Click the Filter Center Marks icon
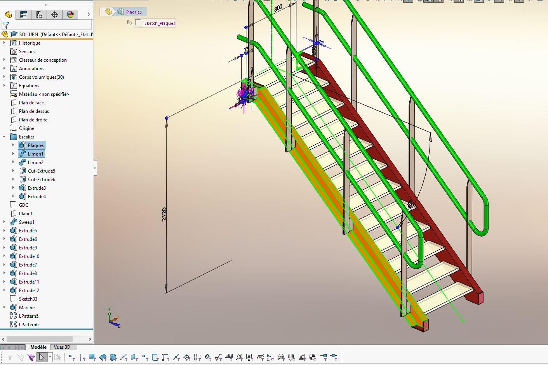 click(x=187, y=357)
